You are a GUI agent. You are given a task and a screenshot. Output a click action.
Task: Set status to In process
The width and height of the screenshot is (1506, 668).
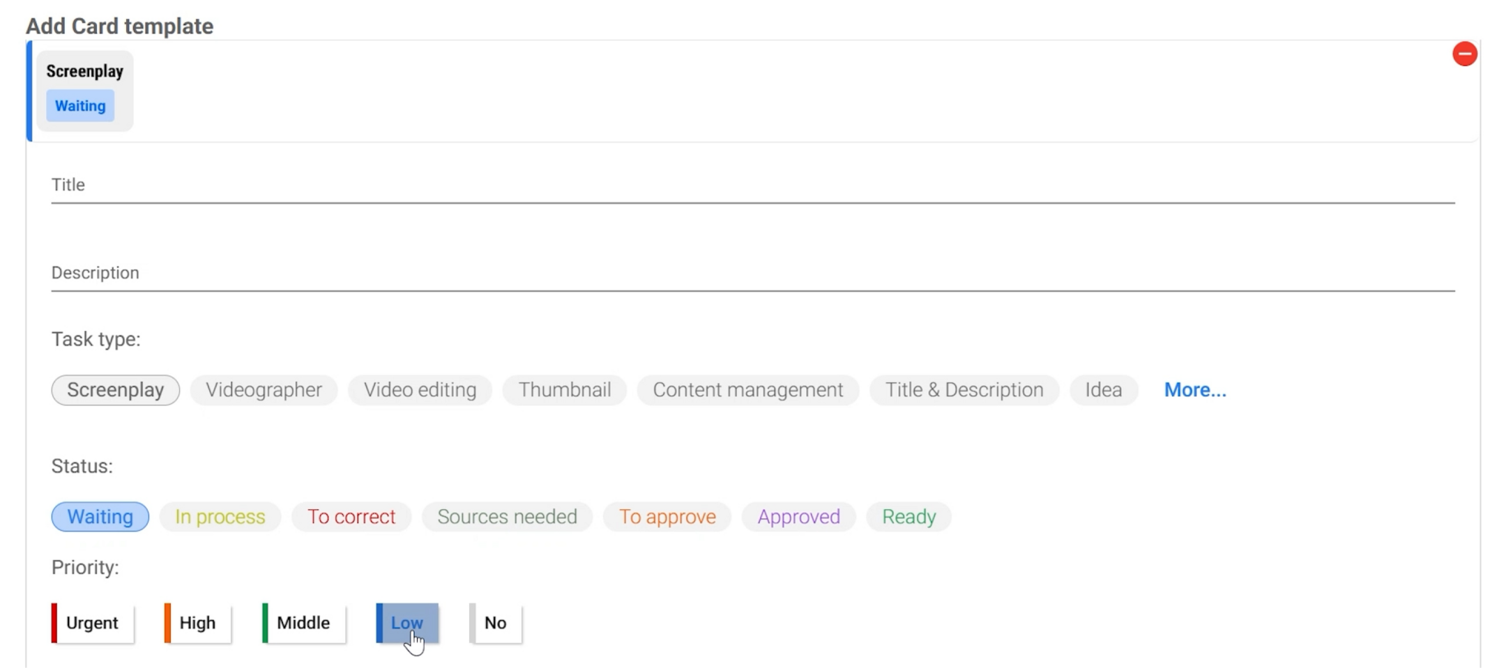[x=220, y=517]
